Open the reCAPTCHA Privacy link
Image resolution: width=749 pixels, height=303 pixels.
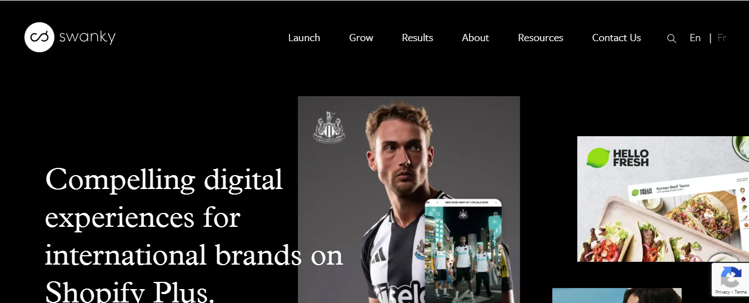pos(722,292)
